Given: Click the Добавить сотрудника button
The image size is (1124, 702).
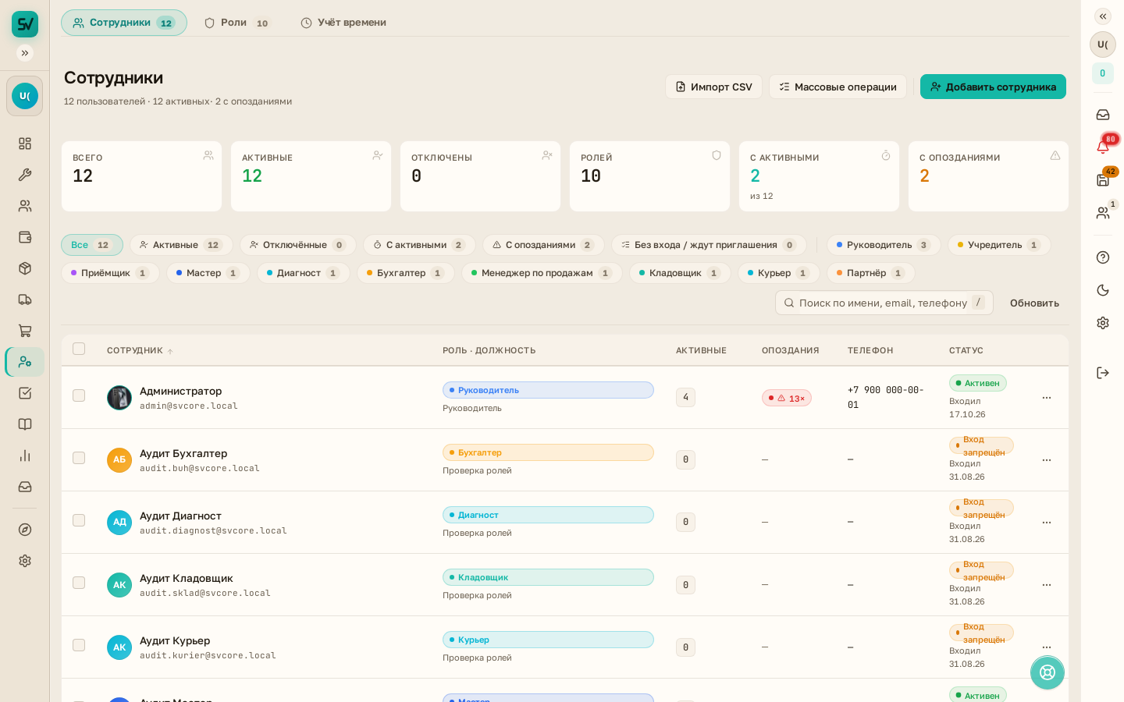Looking at the screenshot, I should (x=993, y=87).
